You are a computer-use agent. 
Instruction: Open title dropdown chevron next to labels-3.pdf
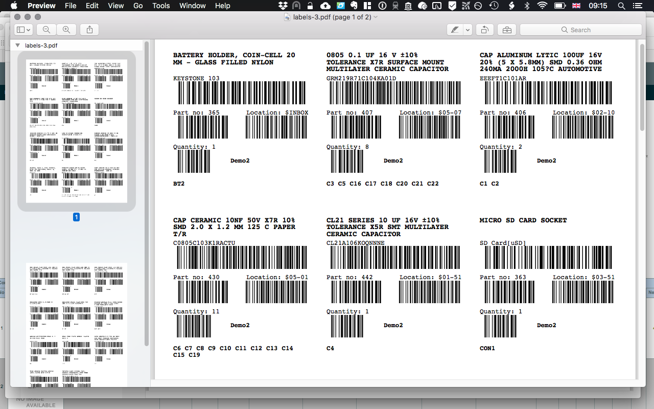pyautogui.click(x=376, y=17)
